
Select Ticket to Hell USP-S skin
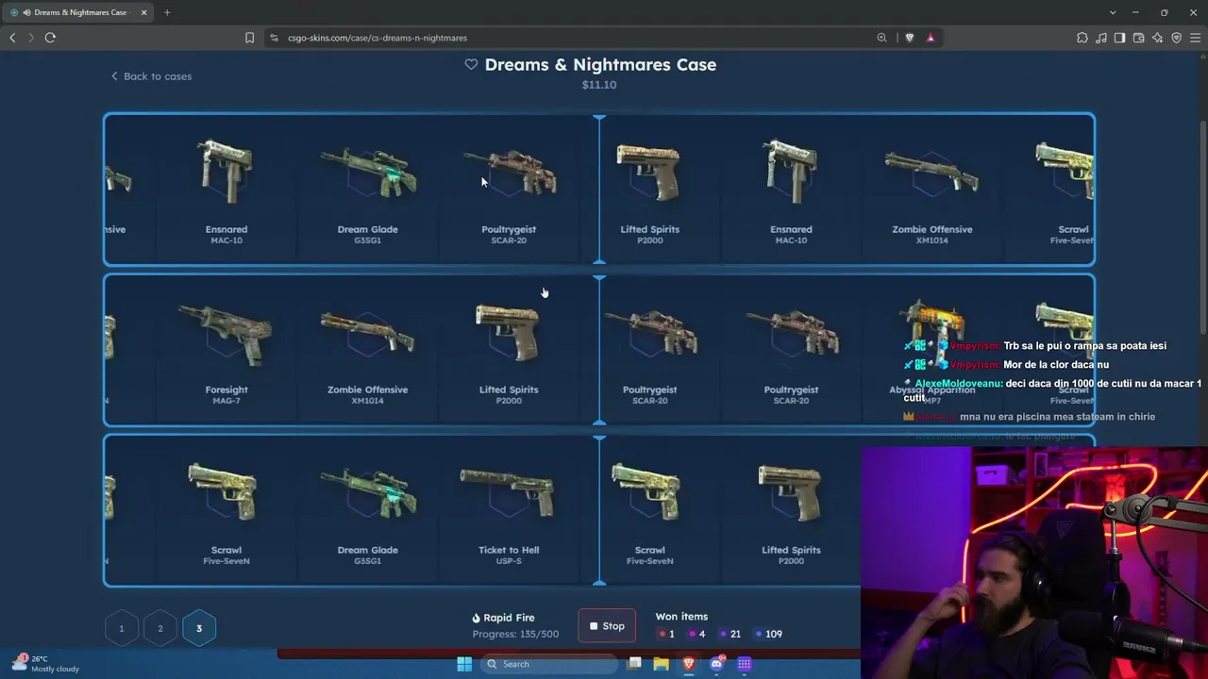point(509,510)
